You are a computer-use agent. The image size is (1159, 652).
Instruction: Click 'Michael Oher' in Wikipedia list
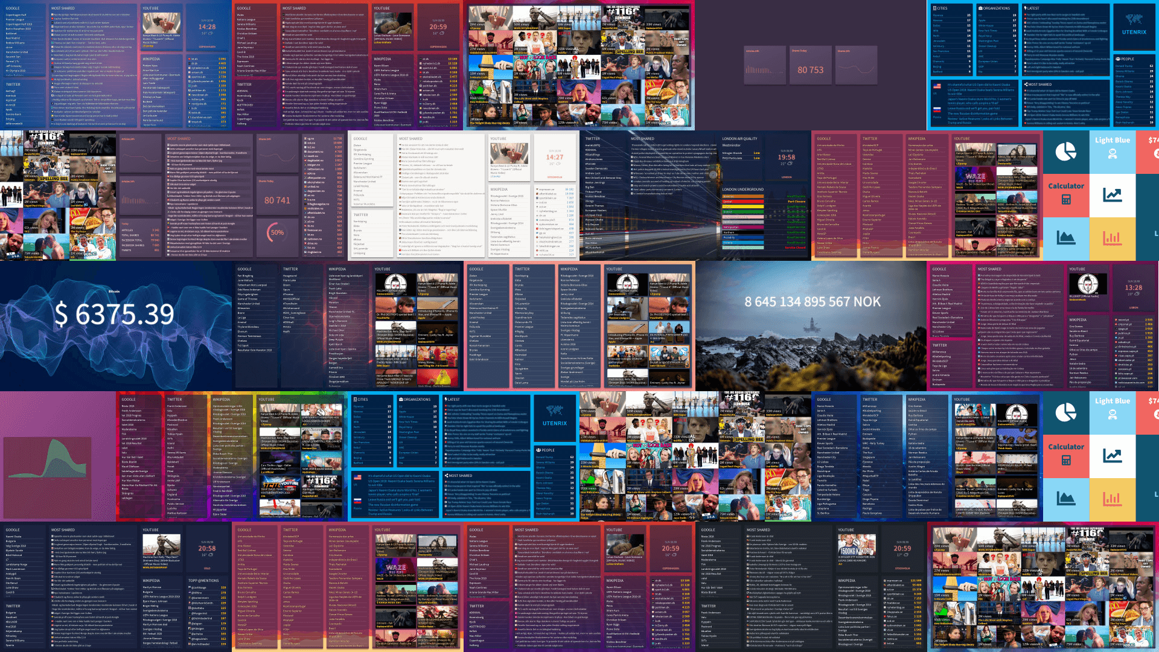(x=337, y=330)
